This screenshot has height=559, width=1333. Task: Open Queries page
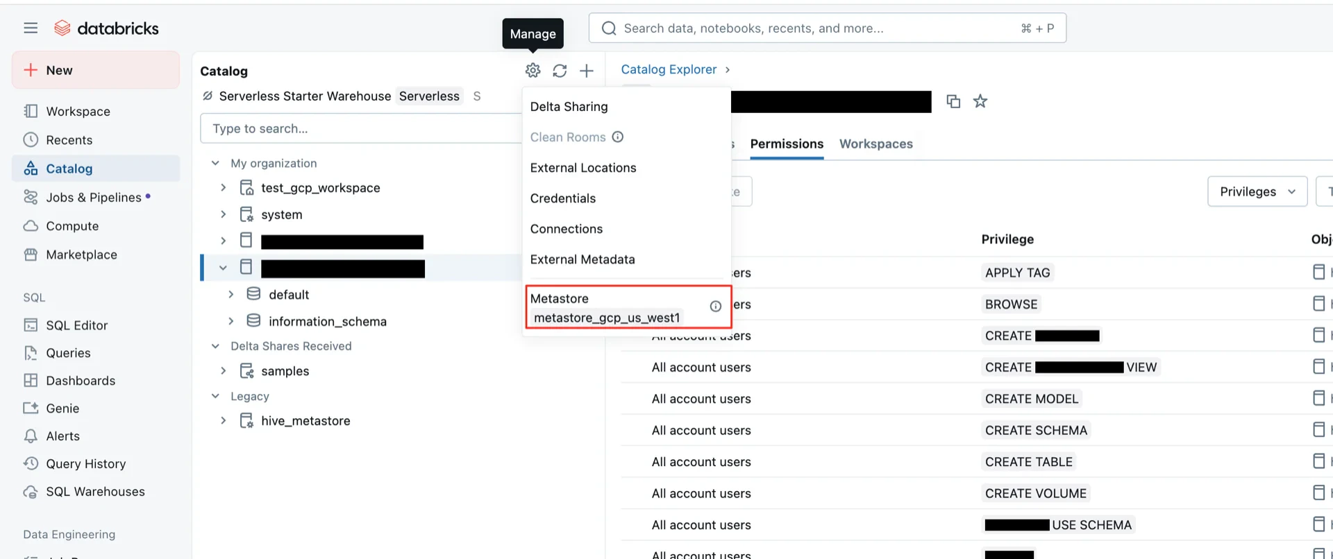[96, 352]
